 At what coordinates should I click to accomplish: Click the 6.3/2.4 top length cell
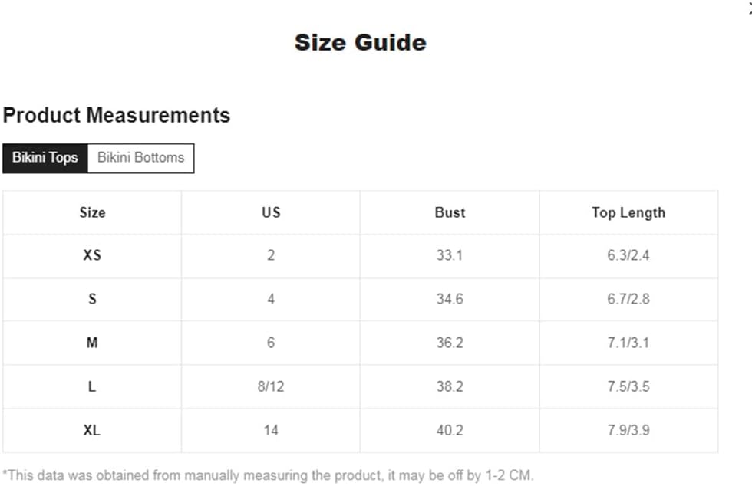[628, 255]
